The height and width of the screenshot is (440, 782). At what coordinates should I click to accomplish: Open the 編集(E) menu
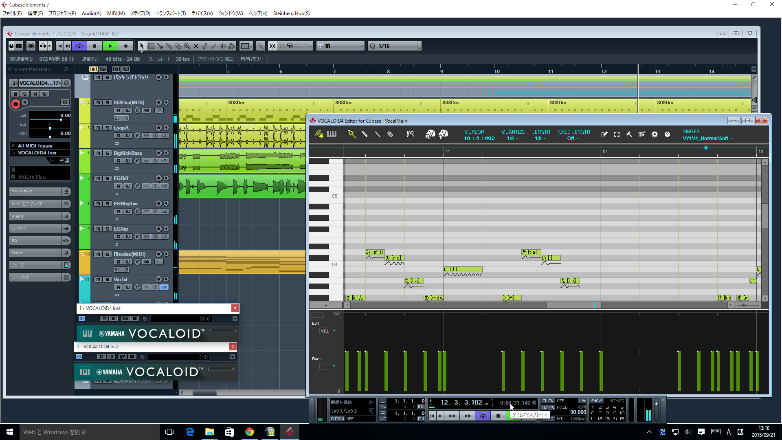[x=35, y=13]
